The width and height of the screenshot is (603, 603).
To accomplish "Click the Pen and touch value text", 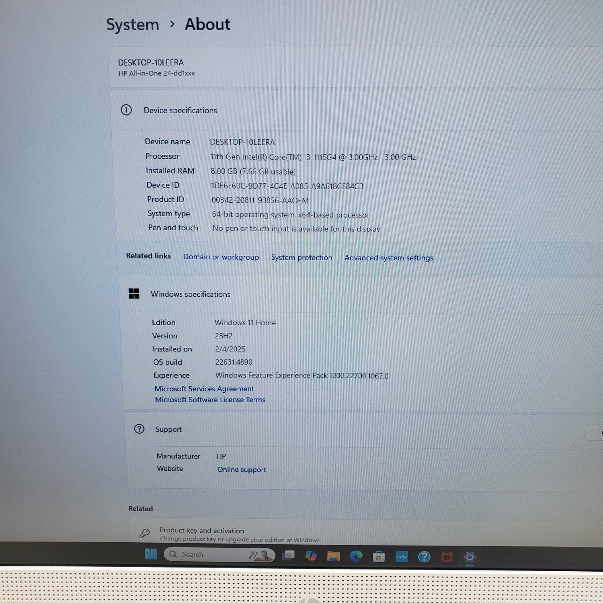I will [296, 229].
